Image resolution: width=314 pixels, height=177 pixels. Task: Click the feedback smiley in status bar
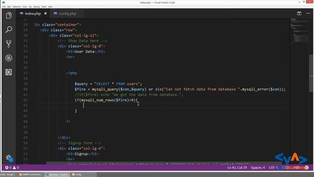[x=307, y=168]
